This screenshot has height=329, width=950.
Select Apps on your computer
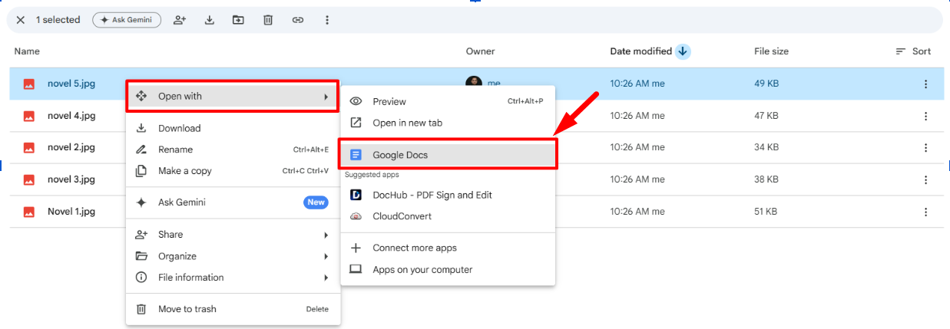tap(448, 269)
